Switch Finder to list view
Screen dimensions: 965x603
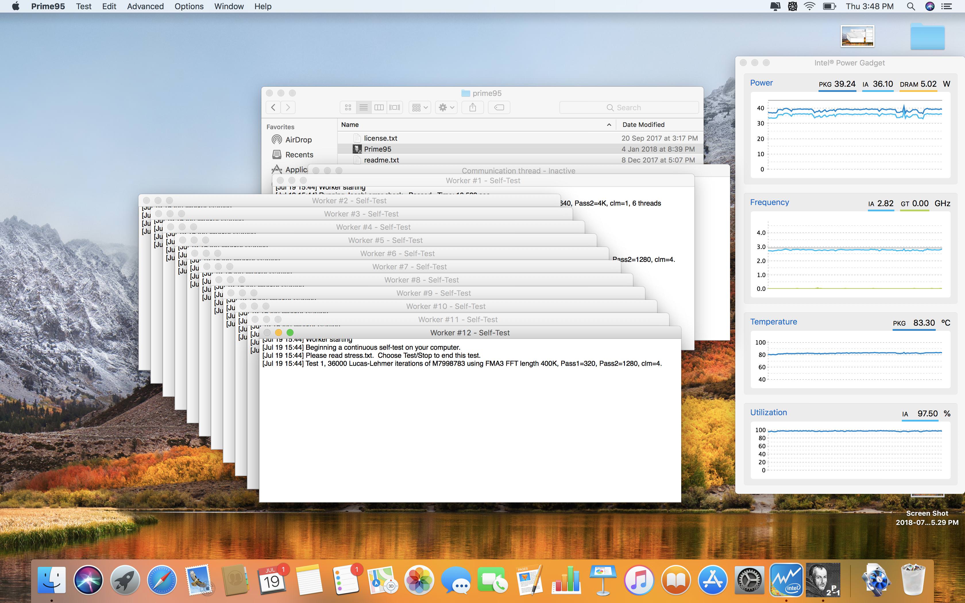pyautogui.click(x=363, y=107)
